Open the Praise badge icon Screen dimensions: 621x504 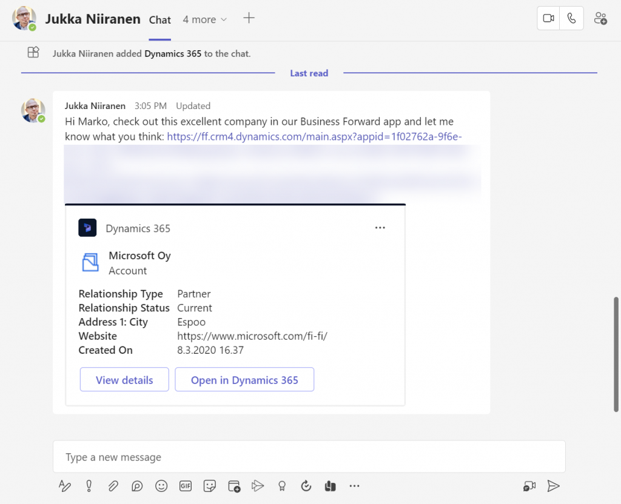282,486
